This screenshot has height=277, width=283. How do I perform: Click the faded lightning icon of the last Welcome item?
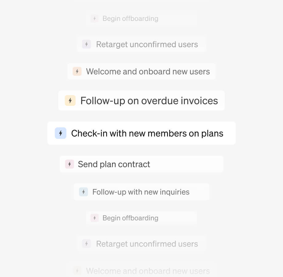click(x=77, y=271)
